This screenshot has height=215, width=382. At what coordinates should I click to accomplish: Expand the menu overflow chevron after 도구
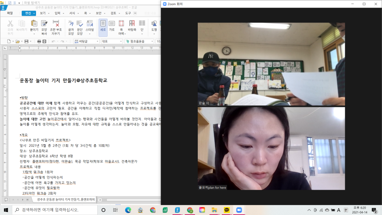tap(135, 13)
